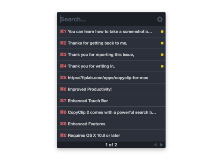Go to the next page arrow

point(161,145)
